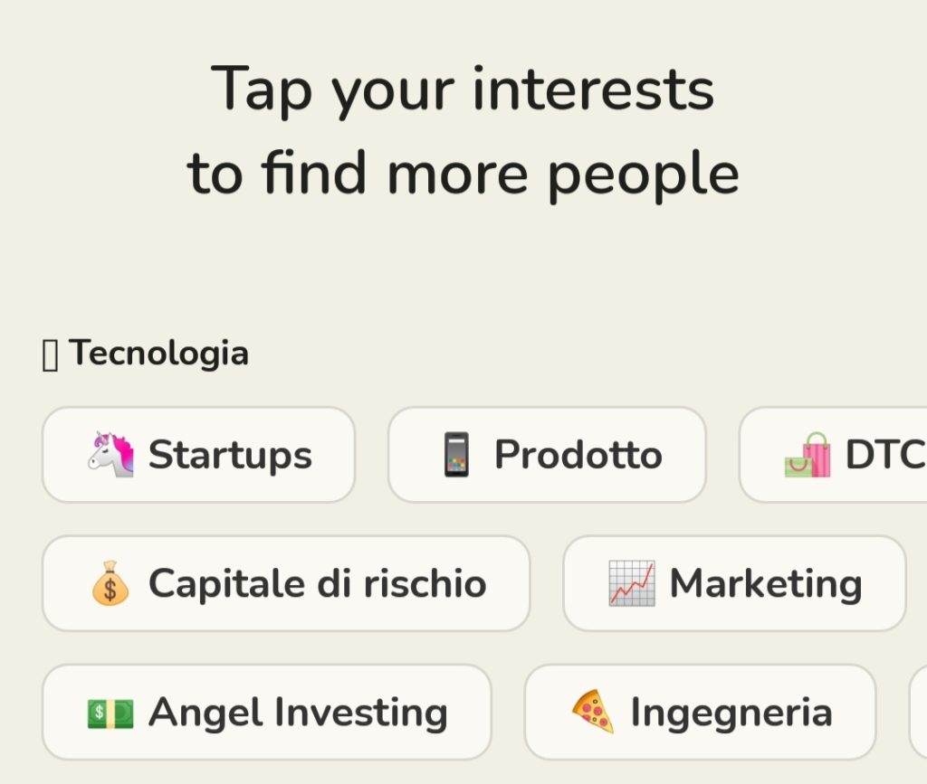927x784 pixels.
Task: Tap the pizza slice emoji beside Ingegneria
Action: (593, 712)
